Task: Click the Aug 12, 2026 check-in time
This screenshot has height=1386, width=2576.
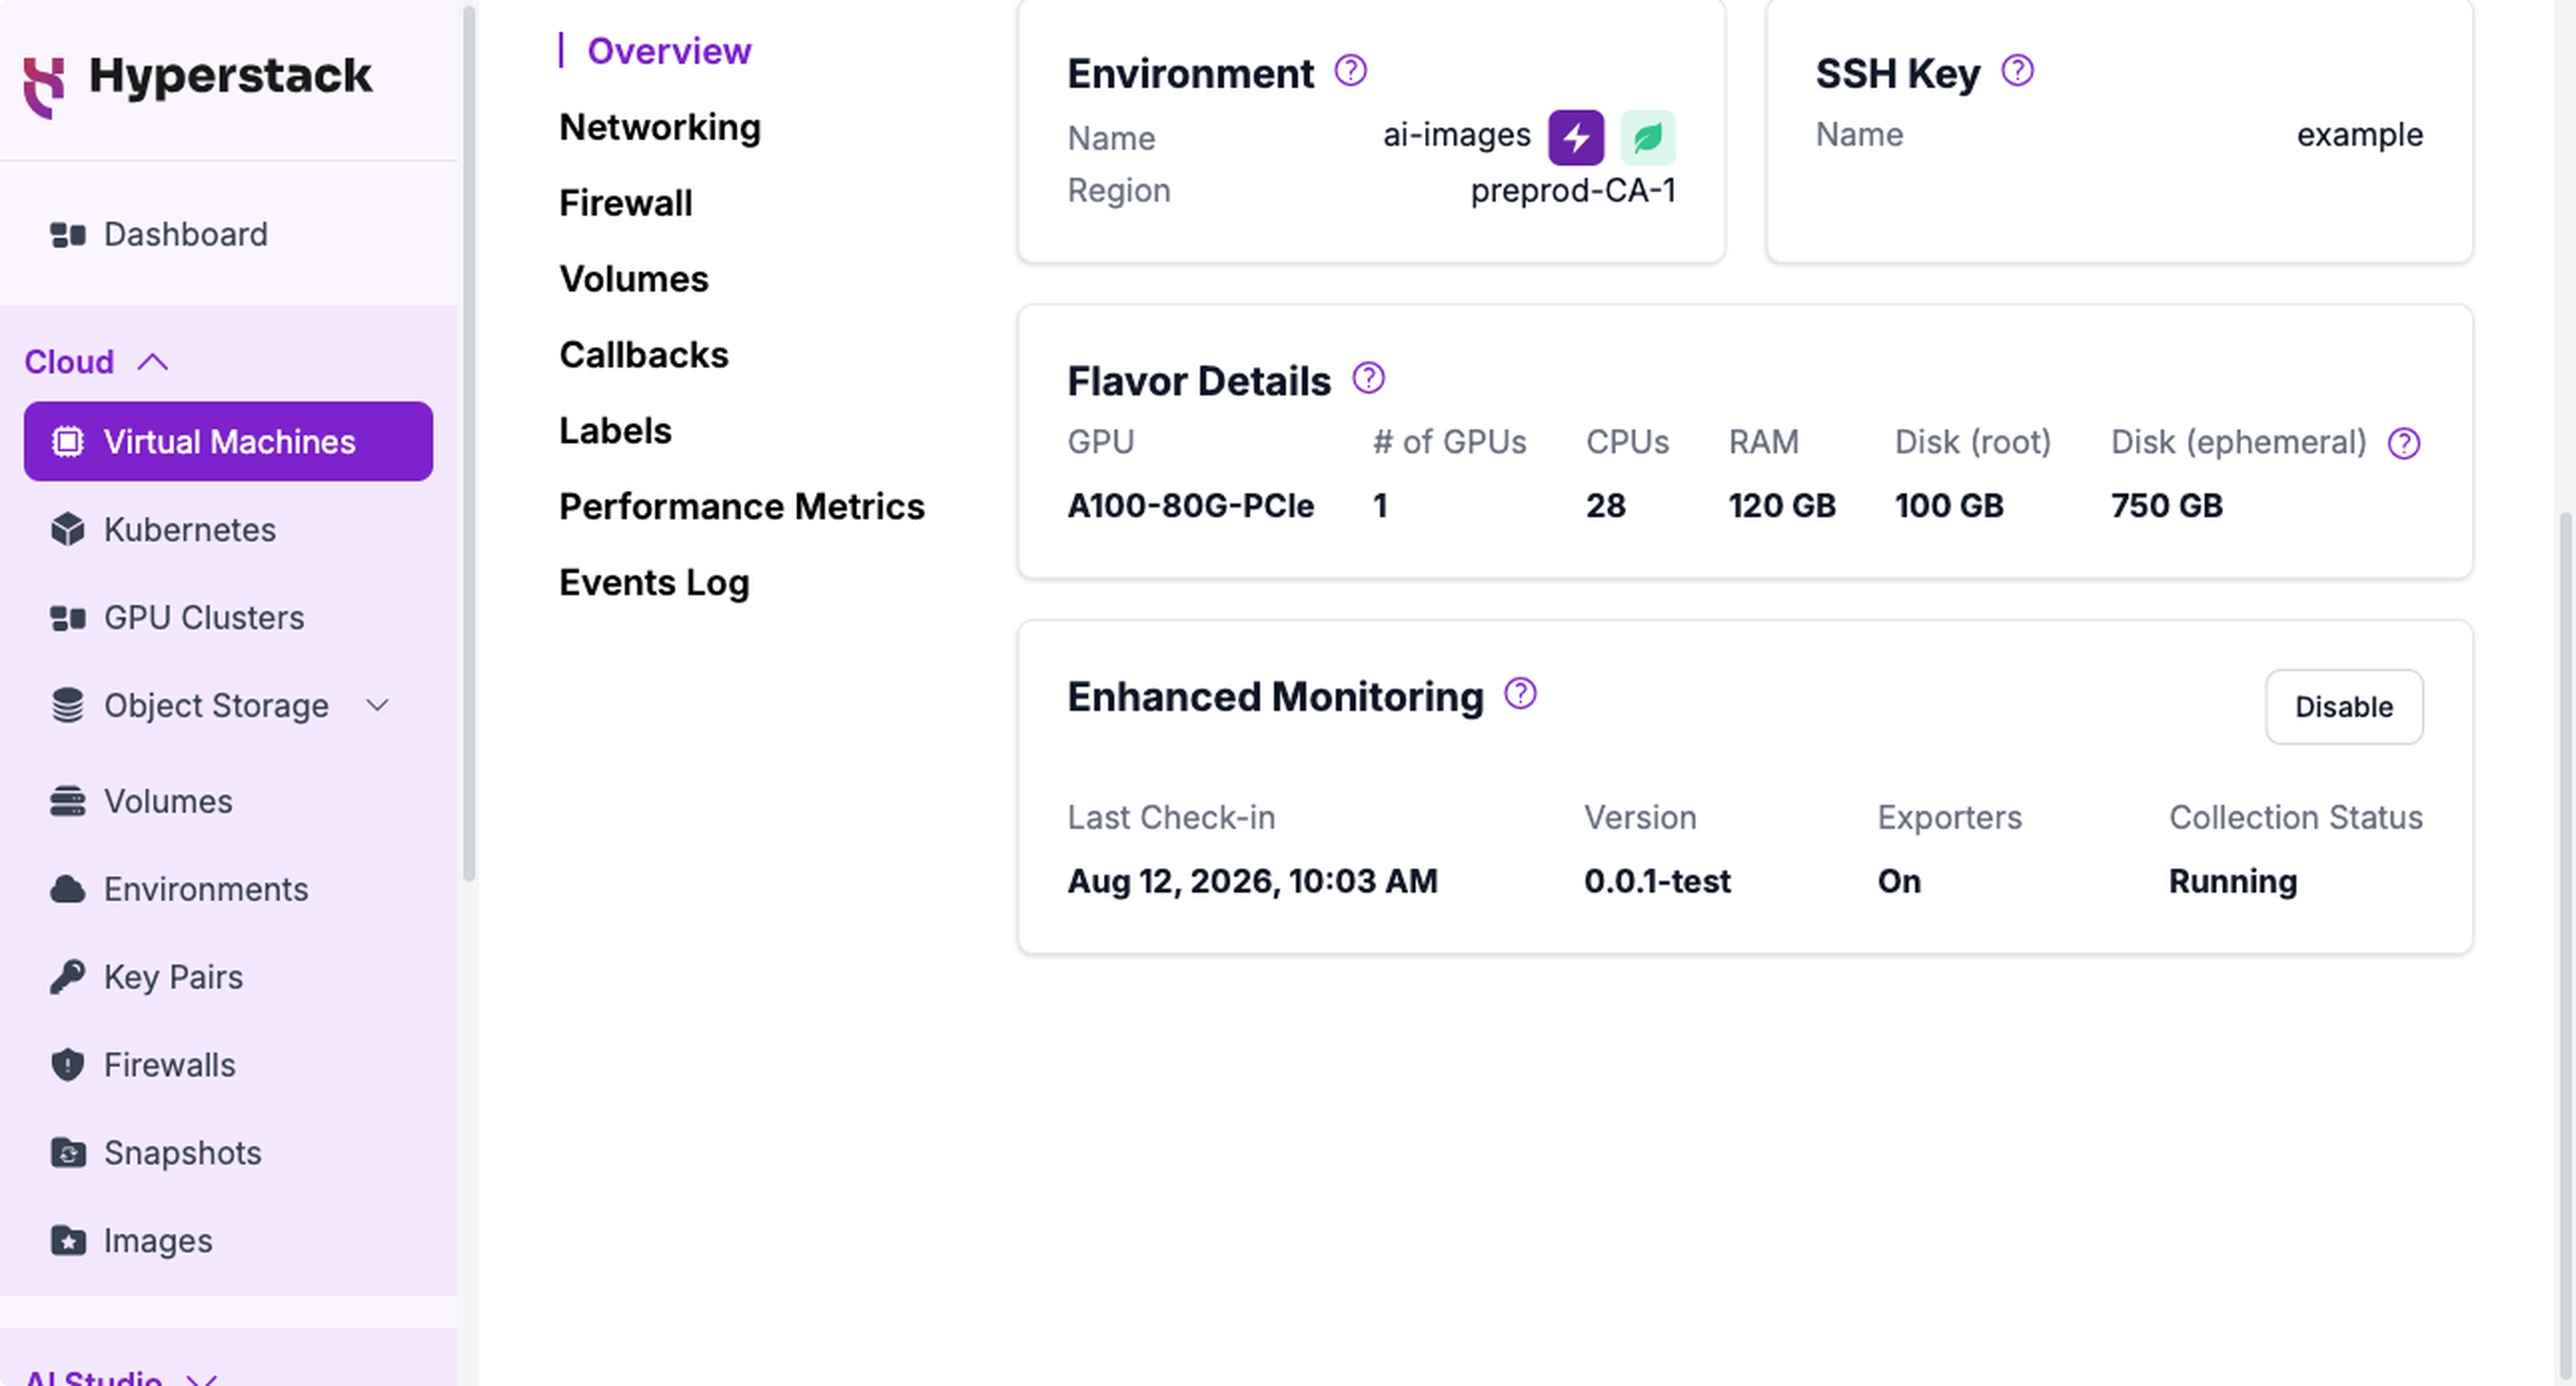Action: [x=1252, y=881]
